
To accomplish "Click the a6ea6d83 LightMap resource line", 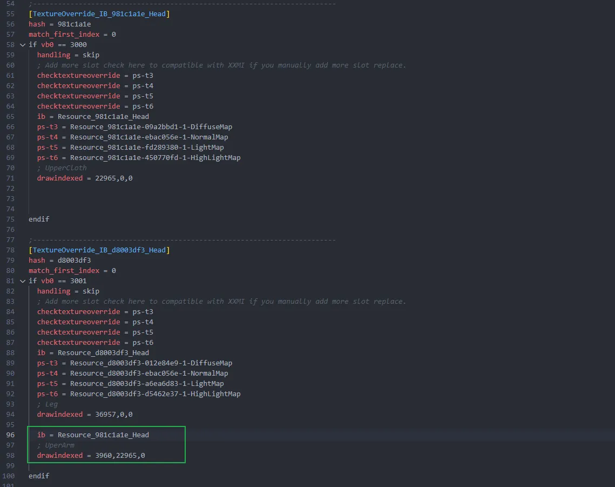I will pyautogui.click(x=131, y=383).
